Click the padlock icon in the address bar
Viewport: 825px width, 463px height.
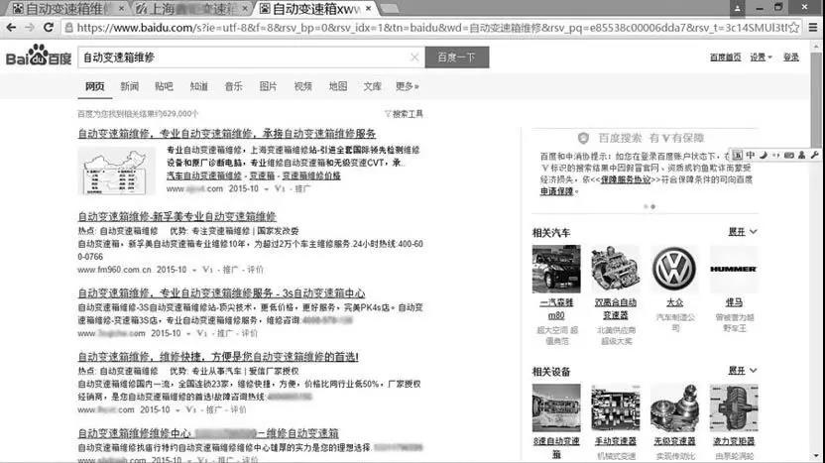[x=69, y=28]
